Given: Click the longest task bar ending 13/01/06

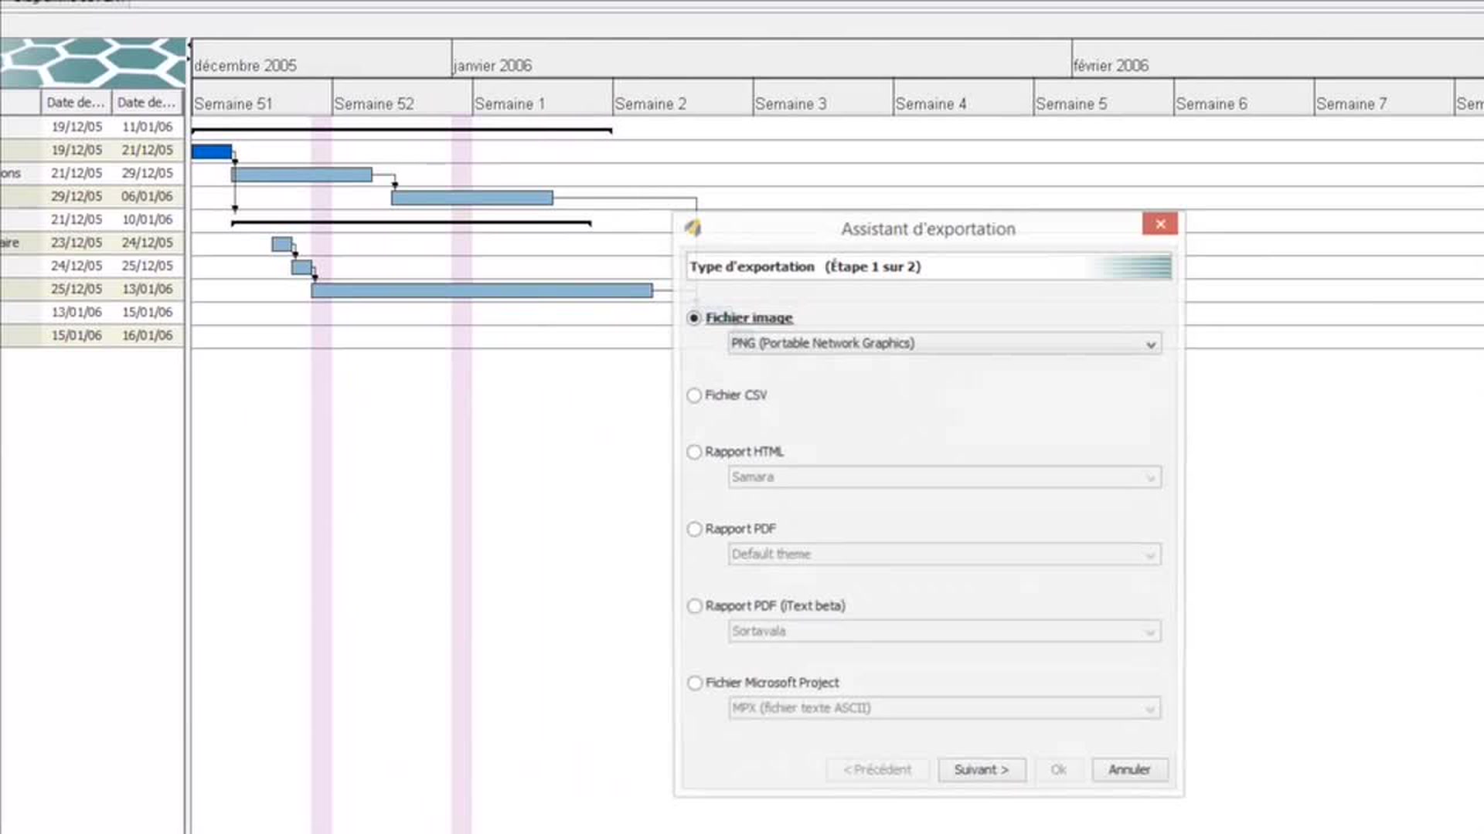Looking at the screenshot, I should coord(482,290).
